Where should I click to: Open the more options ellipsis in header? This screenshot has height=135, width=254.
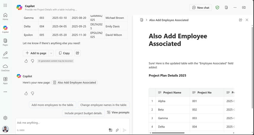(235, 7)
